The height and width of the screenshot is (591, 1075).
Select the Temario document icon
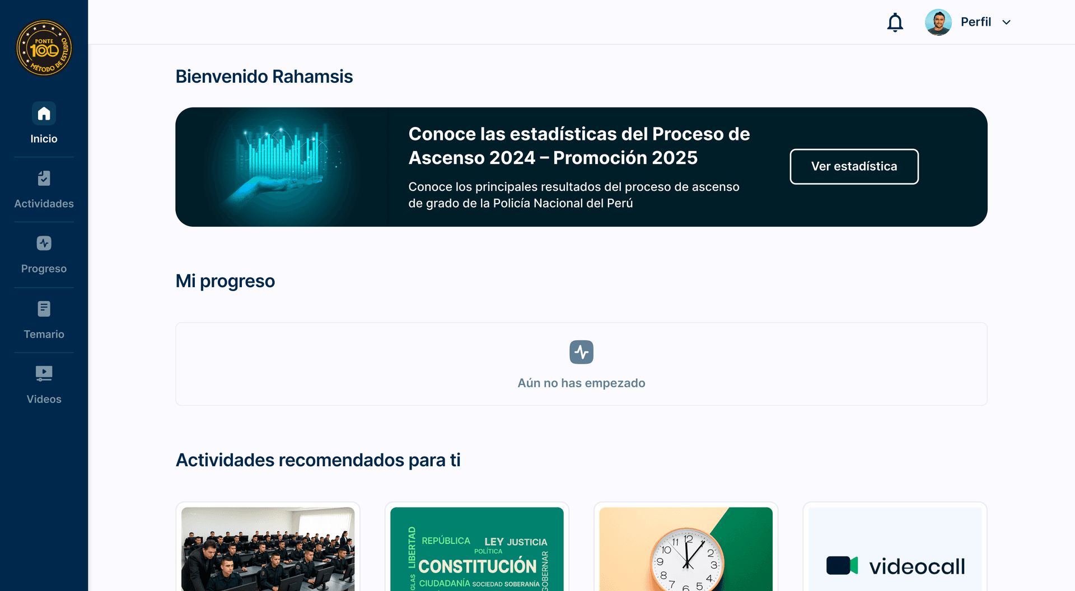coord(44,308)
